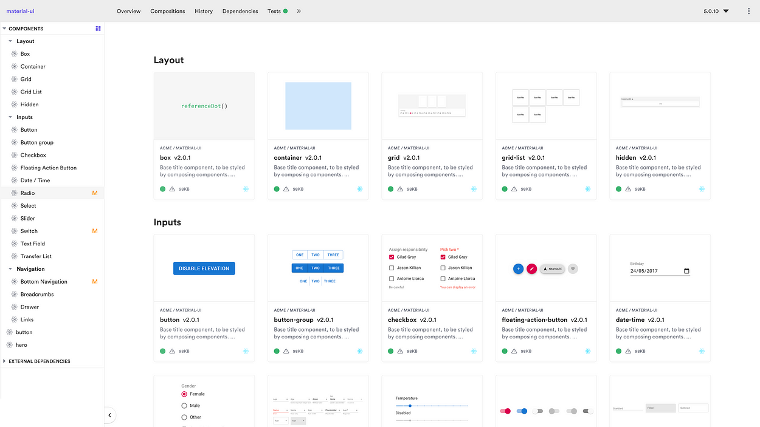The height and width of the screenshot is (427, 760).
Task: Open the floating-action-button v2.0.1 card title
Action: [545, 319]
